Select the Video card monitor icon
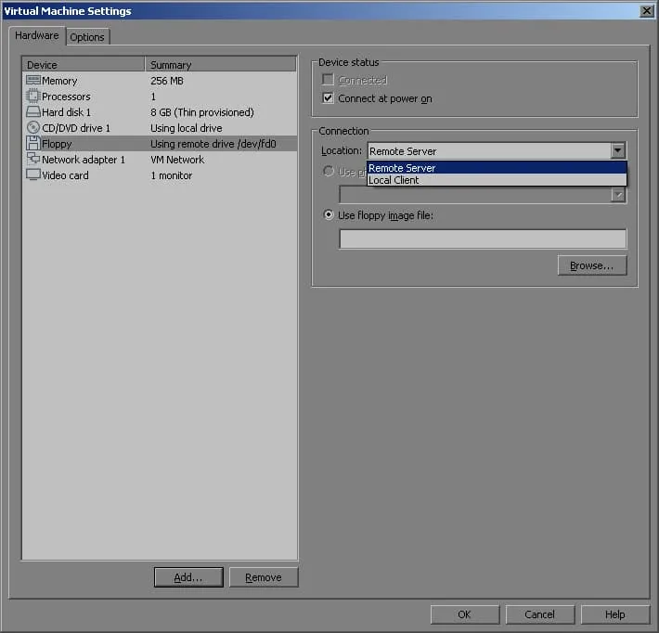 click(x=32, y=175)
